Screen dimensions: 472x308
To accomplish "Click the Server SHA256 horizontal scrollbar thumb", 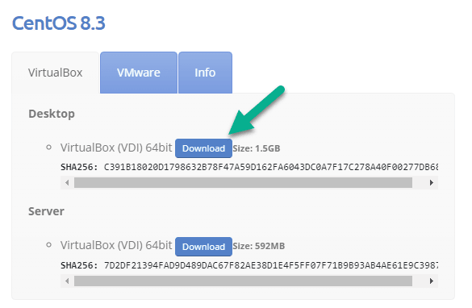I will click(243, 281).
